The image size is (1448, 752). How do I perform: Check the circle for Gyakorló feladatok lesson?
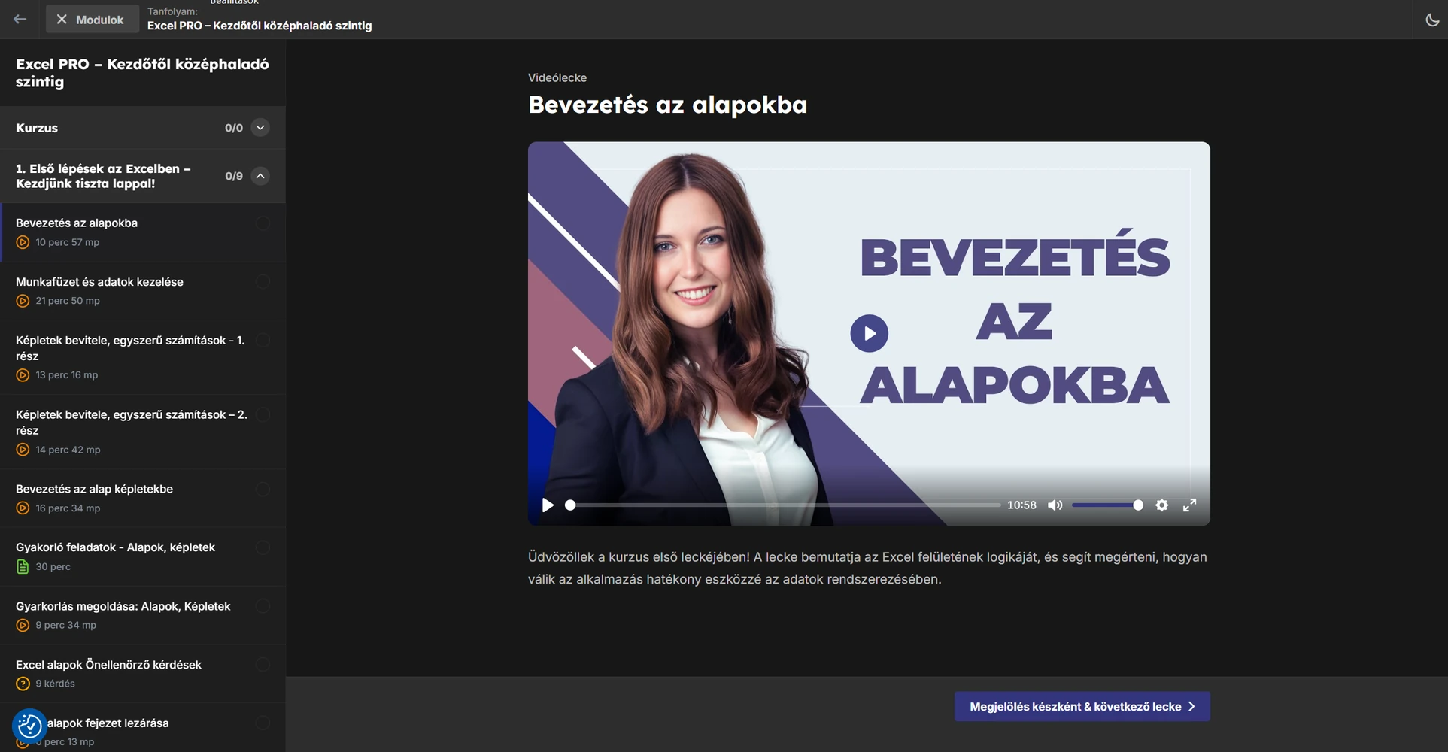(263, 547)
